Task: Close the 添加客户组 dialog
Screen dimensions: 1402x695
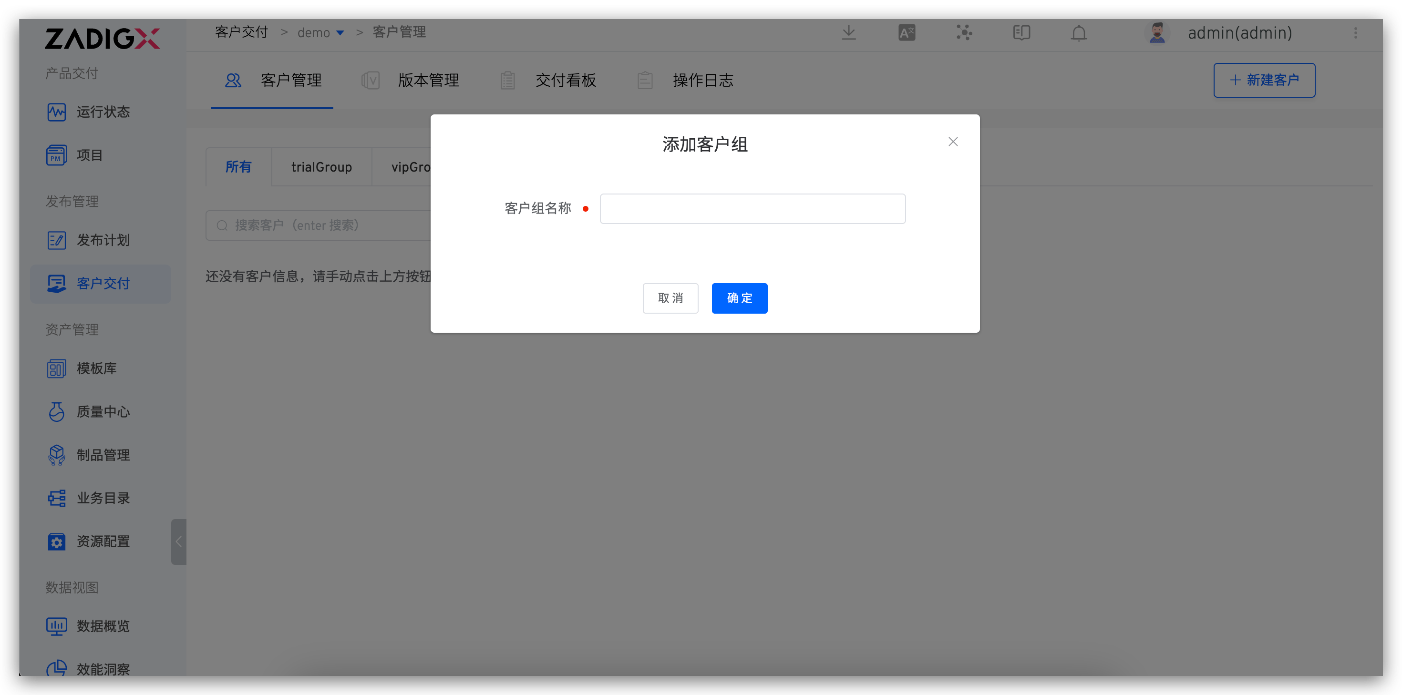Action: [952, 142]
